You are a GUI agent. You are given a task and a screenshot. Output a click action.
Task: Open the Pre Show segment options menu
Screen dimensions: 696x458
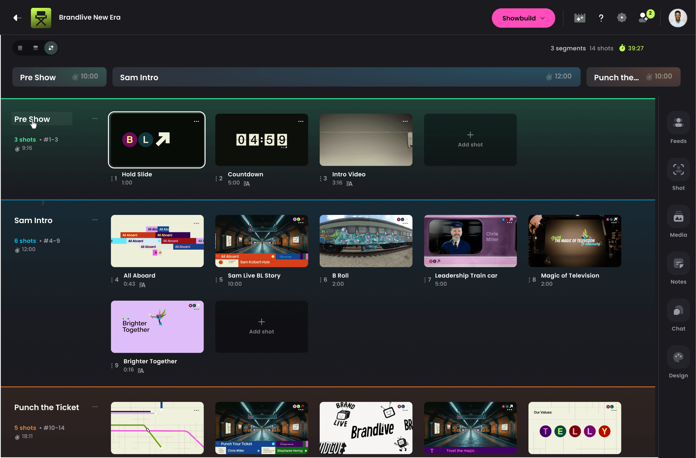click(x=95, y=118)
